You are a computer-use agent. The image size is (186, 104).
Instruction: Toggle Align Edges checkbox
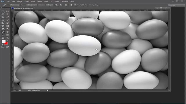[x=90, y=5]
